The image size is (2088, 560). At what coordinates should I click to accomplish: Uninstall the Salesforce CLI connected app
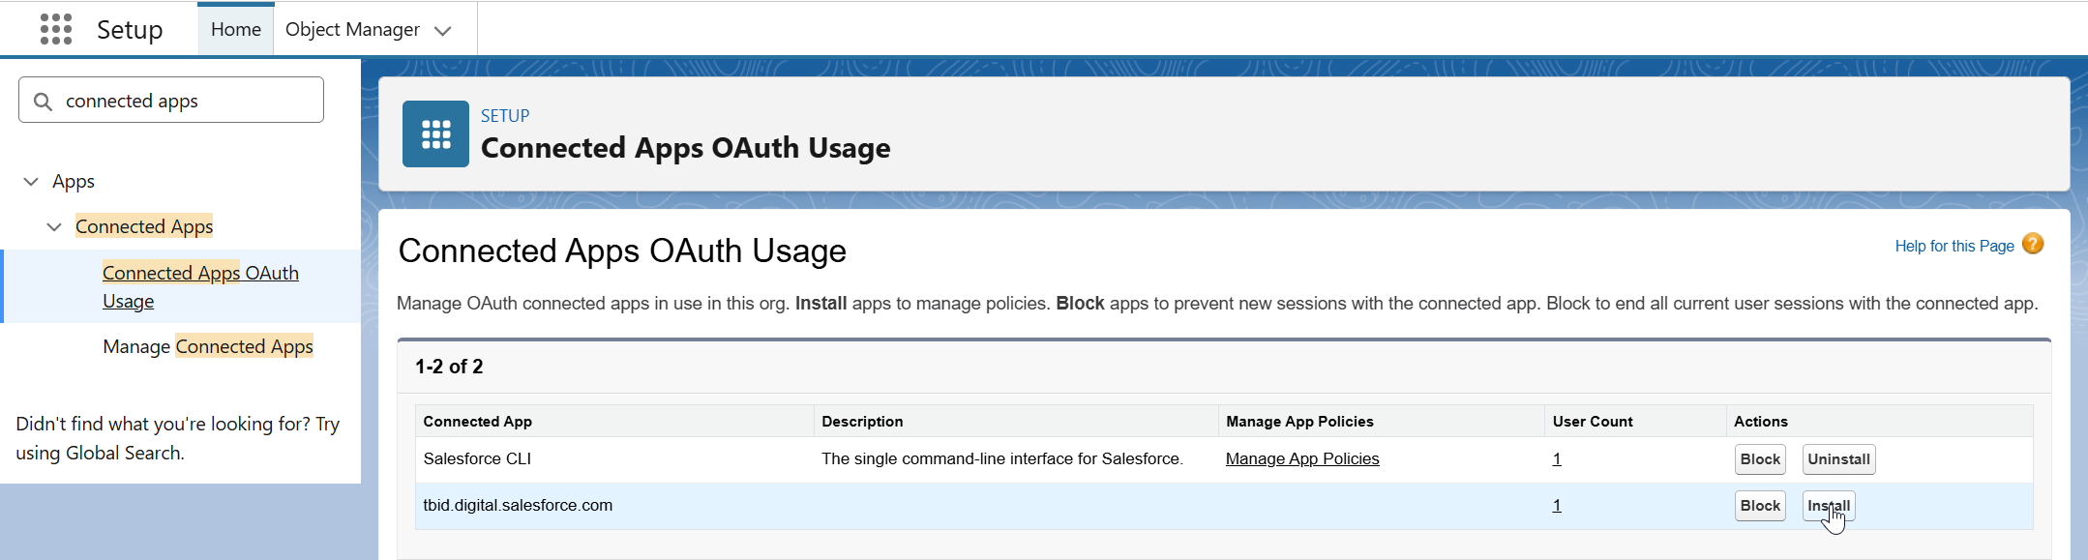pos(1838,459)
